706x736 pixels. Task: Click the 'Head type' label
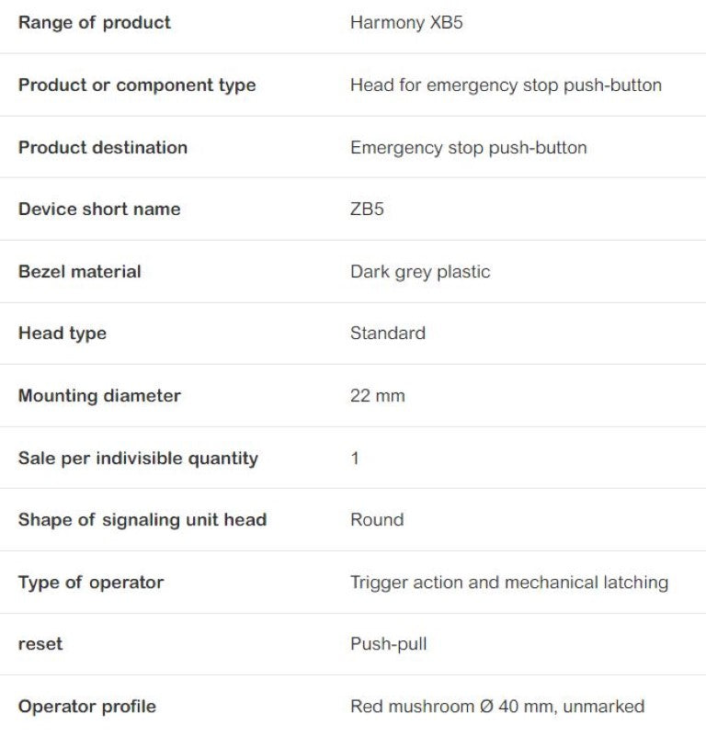tap(63, 334)
